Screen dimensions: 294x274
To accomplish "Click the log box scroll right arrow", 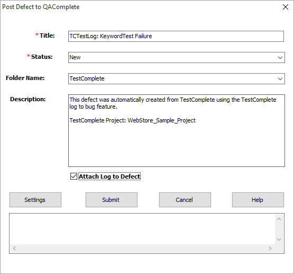I will tap(270, 248).
